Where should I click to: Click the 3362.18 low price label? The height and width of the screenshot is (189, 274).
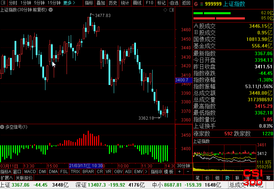146,118
